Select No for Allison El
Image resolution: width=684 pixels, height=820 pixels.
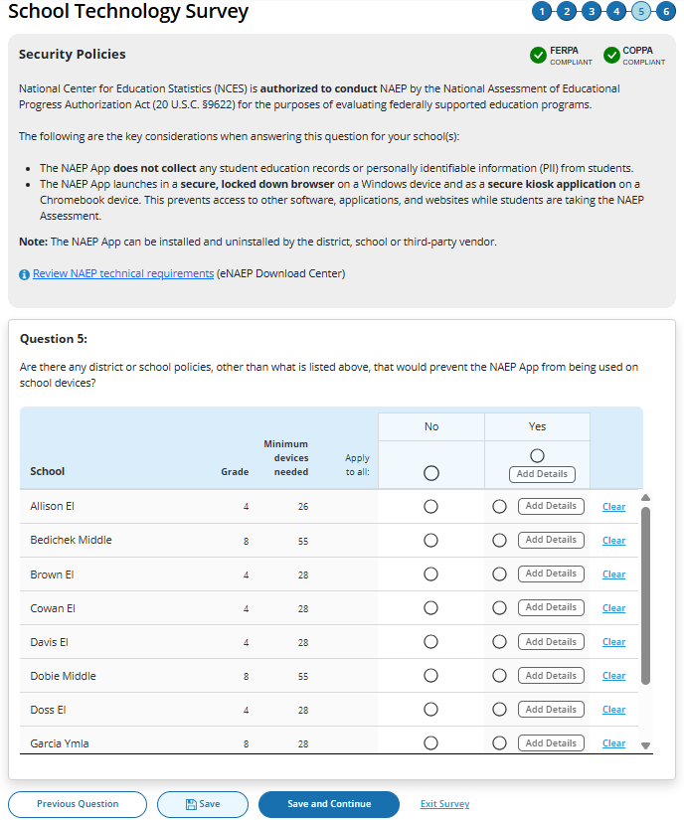(430, 507)
